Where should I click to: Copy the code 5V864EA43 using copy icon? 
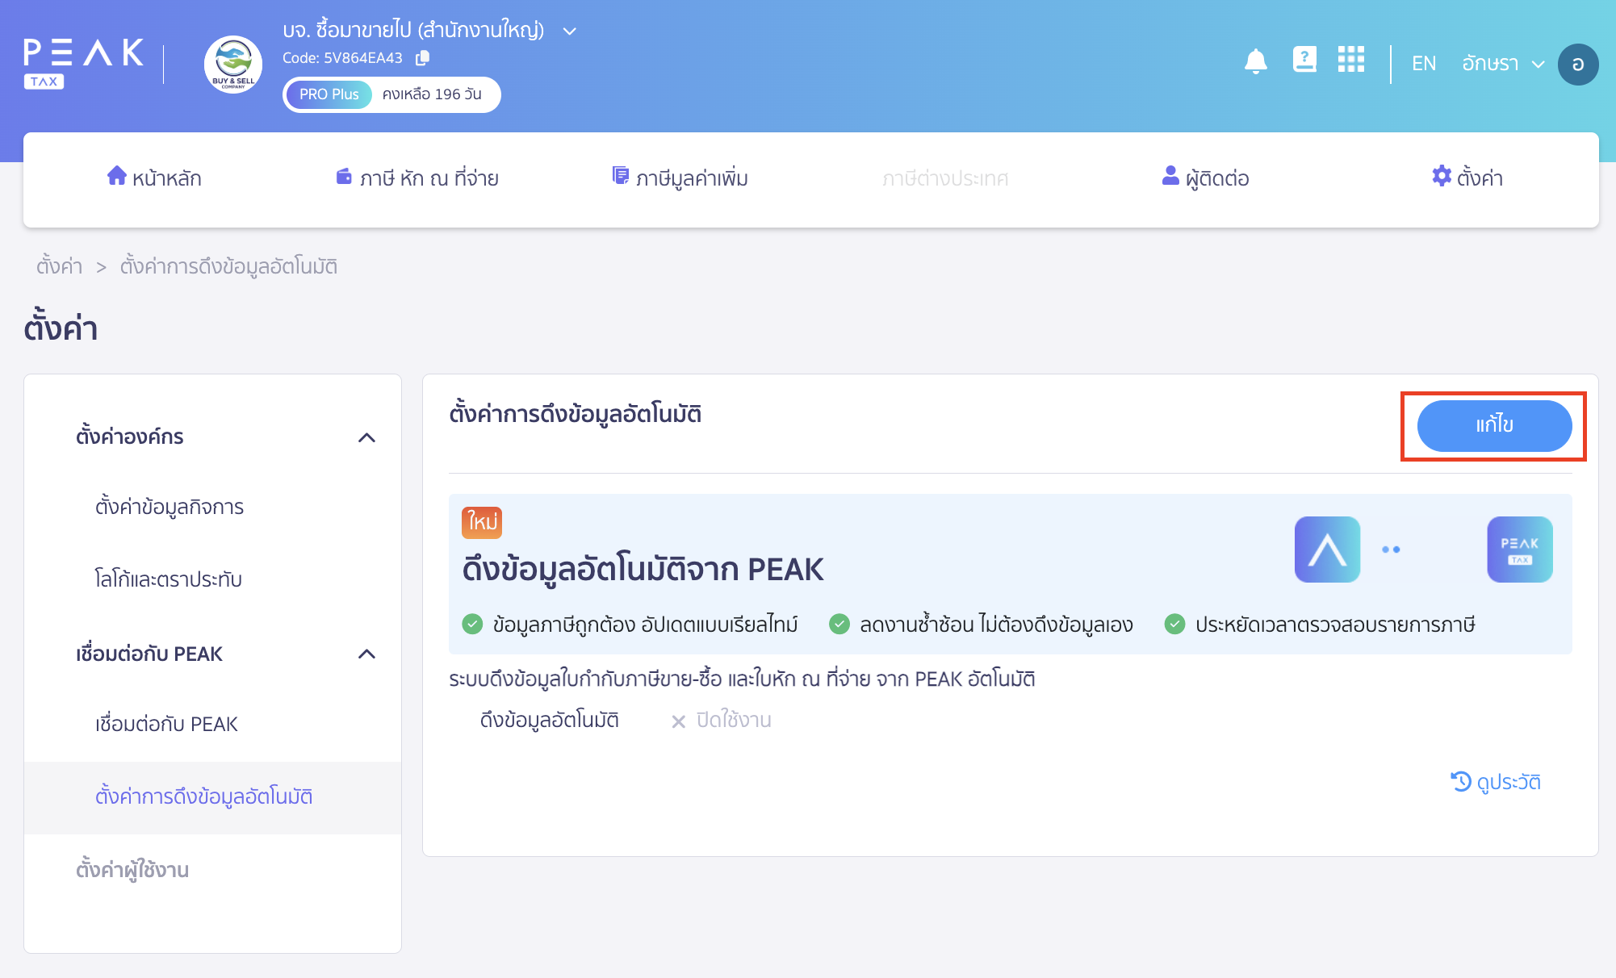(423, 58)
